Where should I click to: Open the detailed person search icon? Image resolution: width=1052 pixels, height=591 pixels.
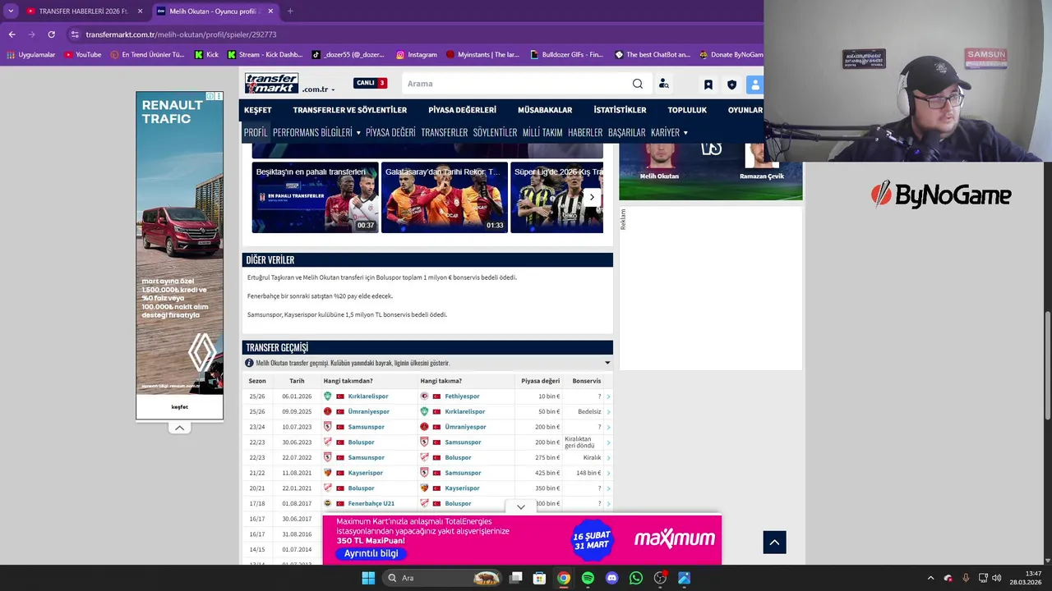tap(664, 84)
